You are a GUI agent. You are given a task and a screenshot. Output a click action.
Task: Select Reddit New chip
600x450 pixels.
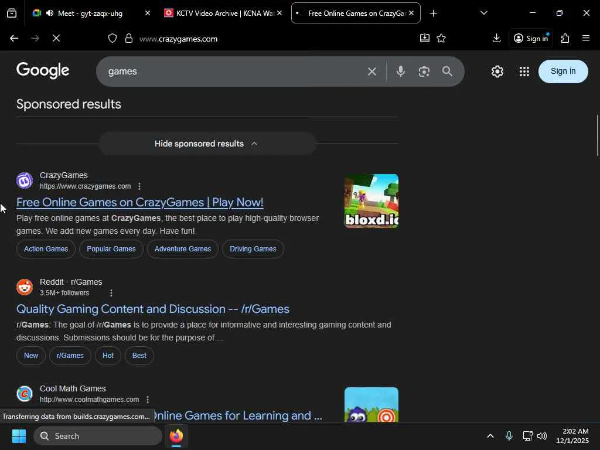31,356
